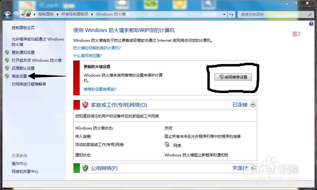Open 防火墙如何帮助保护计算机? help link
Viewport: 317px width, 190px height.
tap(97, 48)
